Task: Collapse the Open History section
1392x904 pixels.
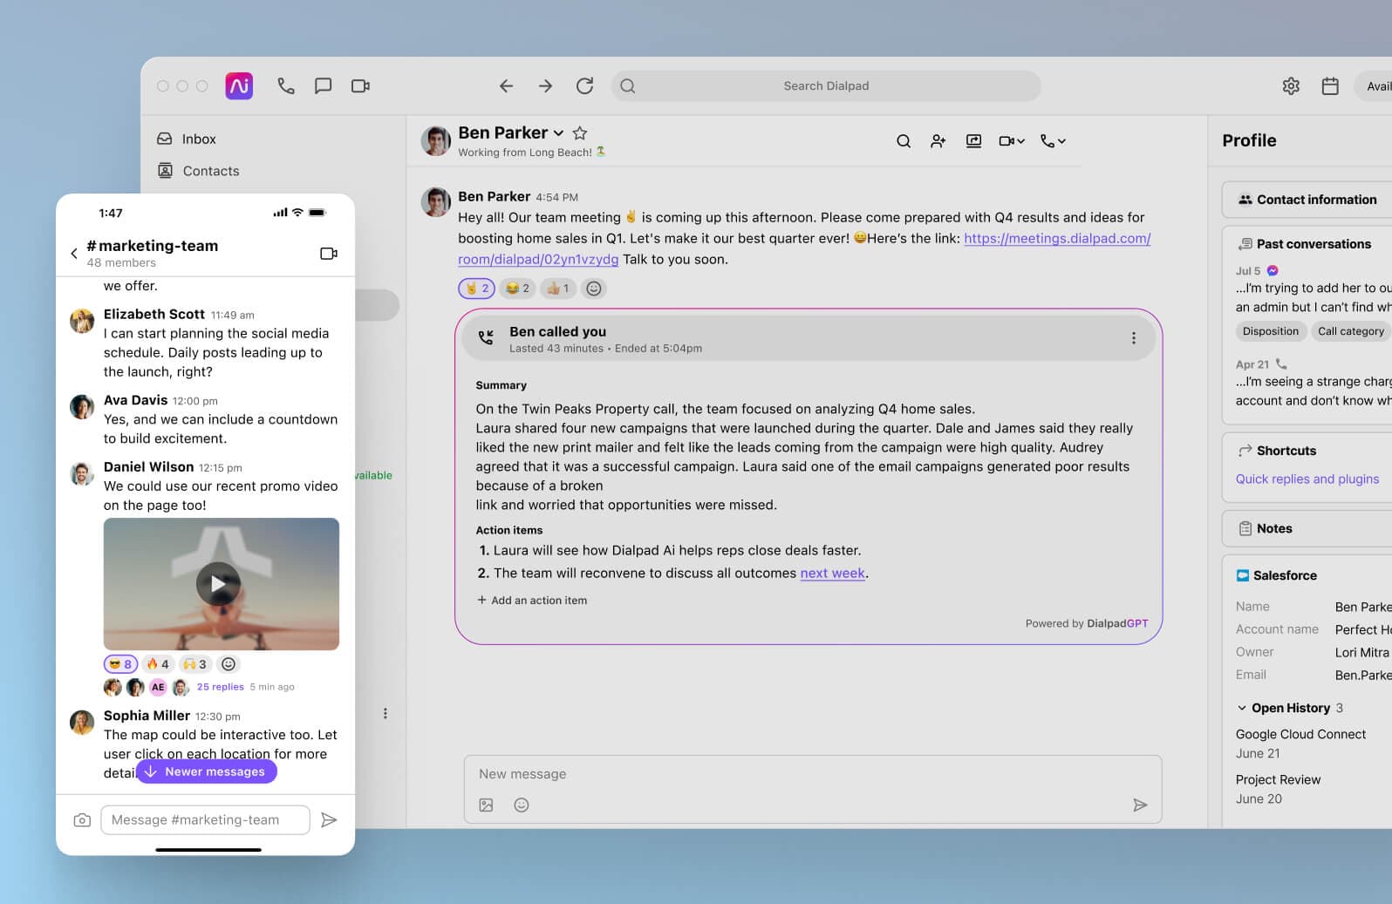Action: (1242, 708)
